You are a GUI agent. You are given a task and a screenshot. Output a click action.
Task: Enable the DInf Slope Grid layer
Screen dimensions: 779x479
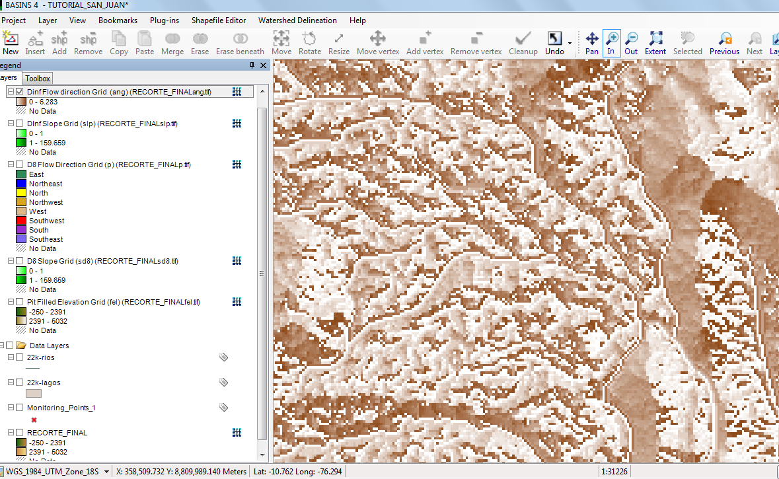click(19, 124)
